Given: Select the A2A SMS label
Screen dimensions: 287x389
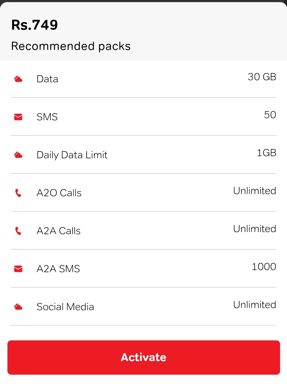Looking at the screenshot, I should pos(58,269).
